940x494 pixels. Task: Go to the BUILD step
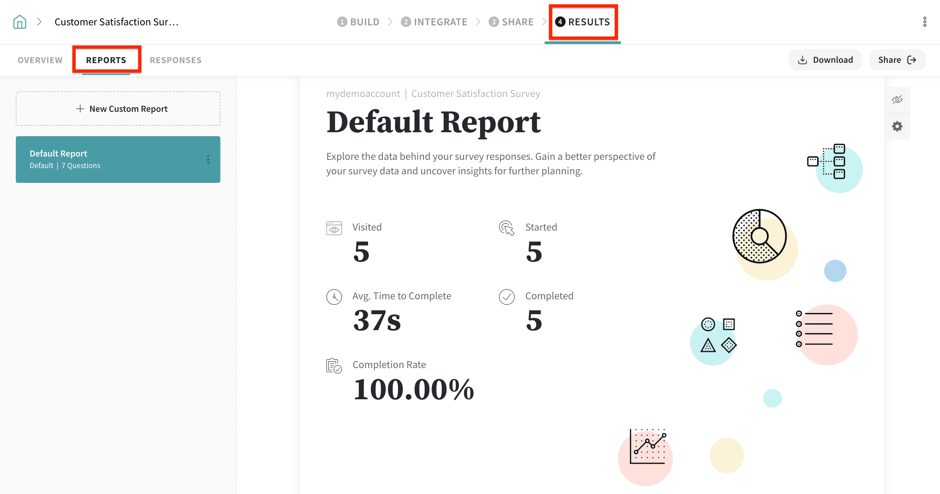tap(359, 22)
